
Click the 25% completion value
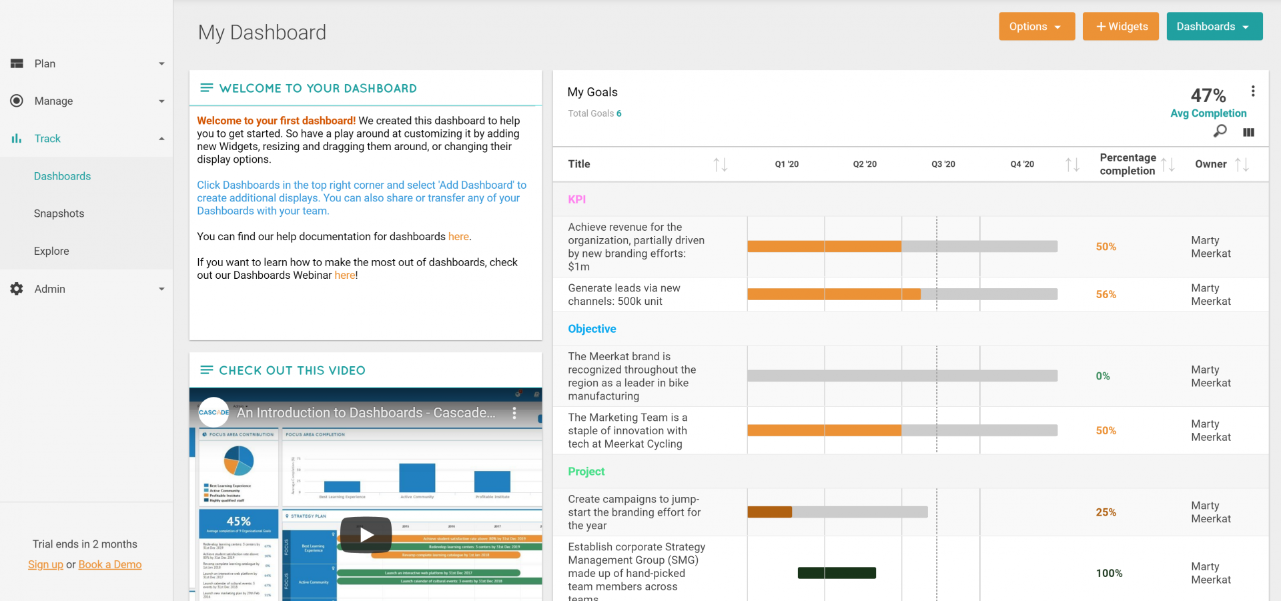click(x=1106, y=512)
